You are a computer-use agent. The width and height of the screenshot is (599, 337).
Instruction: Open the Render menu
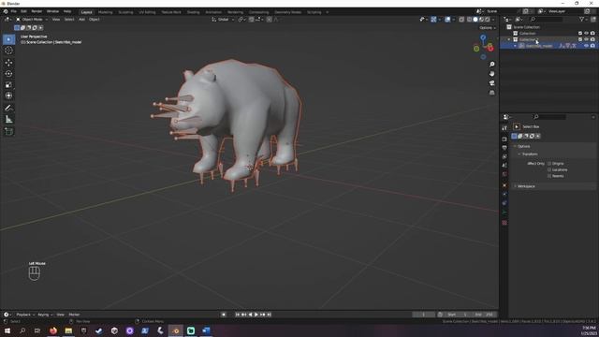pos(37,11)
